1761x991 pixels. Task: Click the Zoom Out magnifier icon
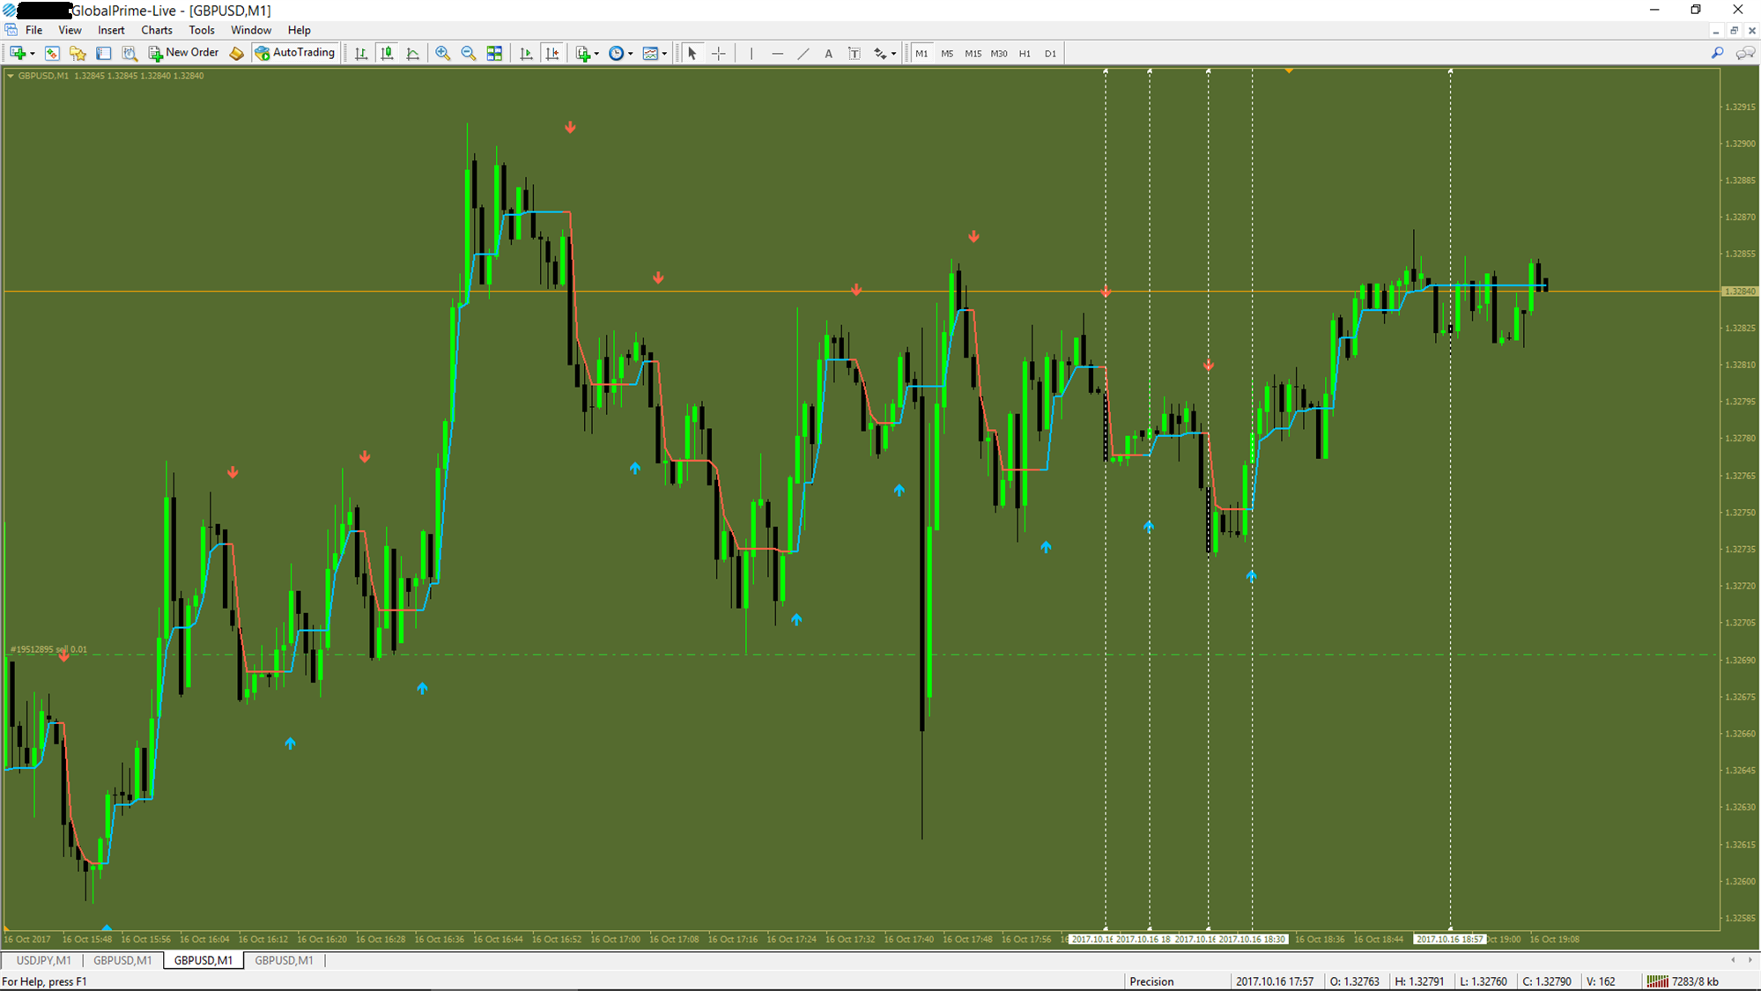click(469, 54)
